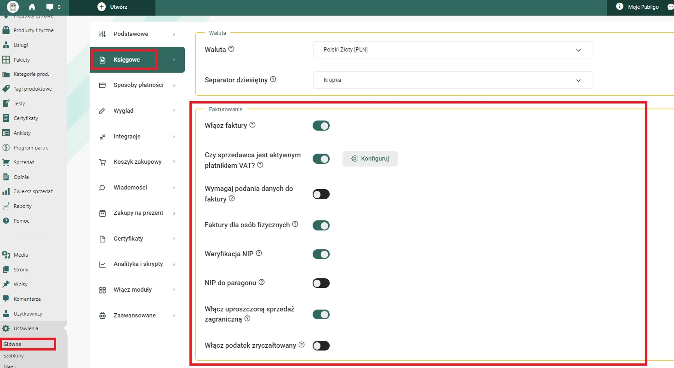The width and height of the screenshot is (674, 368).
Task: Open the Główne submenu item
Action: pyautogui.click(x=12, y=344)
